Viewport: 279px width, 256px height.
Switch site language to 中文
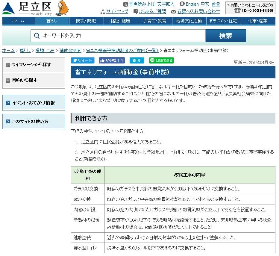pos(205,4)
